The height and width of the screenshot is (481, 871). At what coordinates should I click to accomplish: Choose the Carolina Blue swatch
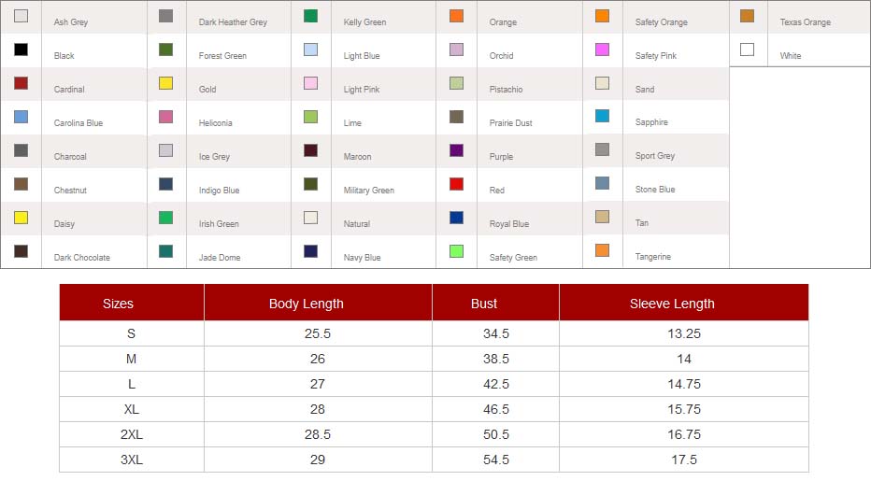pyautogui.click(x=21, y=117)
